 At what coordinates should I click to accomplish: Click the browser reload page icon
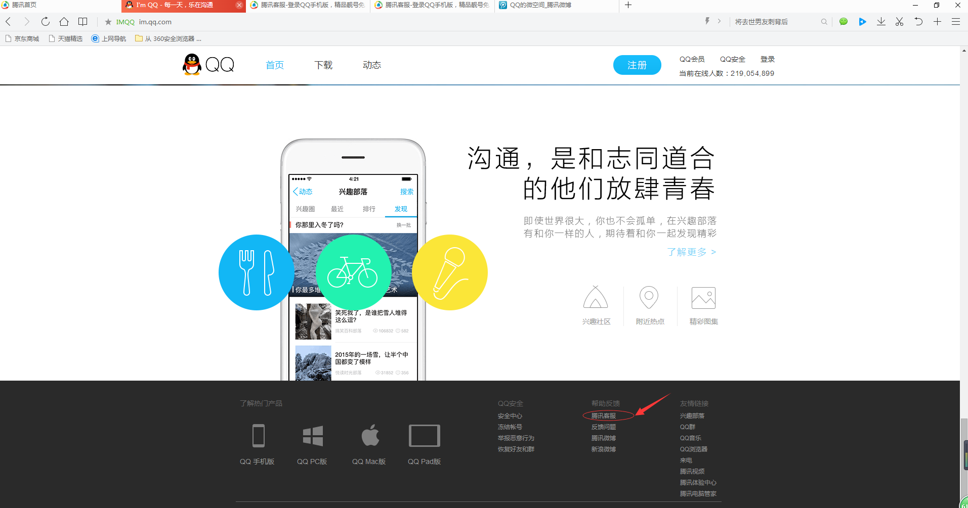(x=46, y=22)
